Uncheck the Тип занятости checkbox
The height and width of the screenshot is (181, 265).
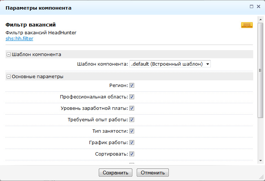point(132,131)
